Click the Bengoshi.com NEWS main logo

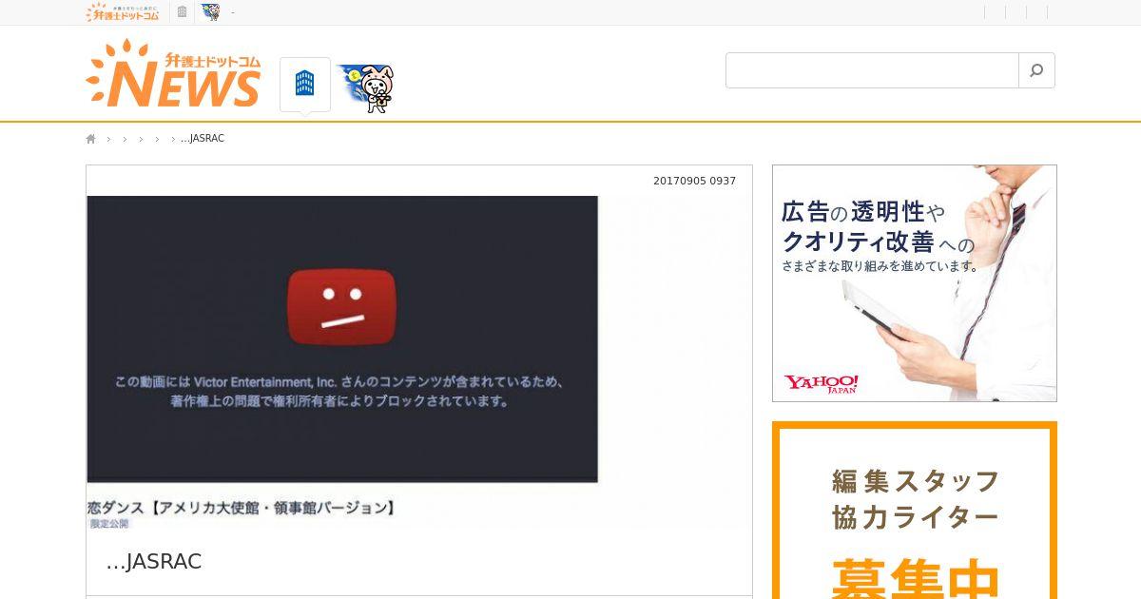tap(173, 73)
